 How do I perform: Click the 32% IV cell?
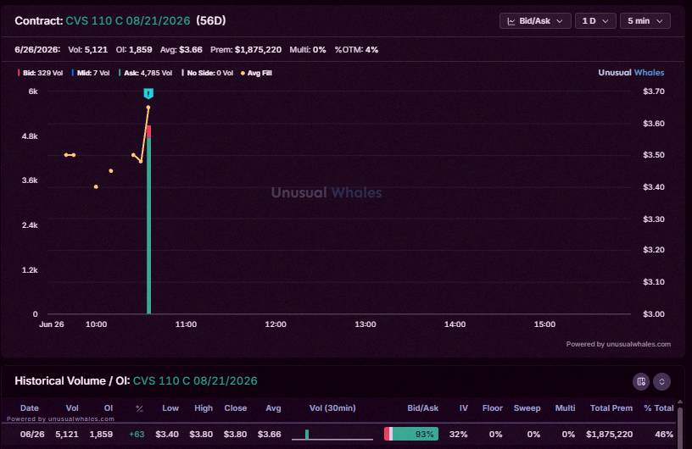(458, 434)
